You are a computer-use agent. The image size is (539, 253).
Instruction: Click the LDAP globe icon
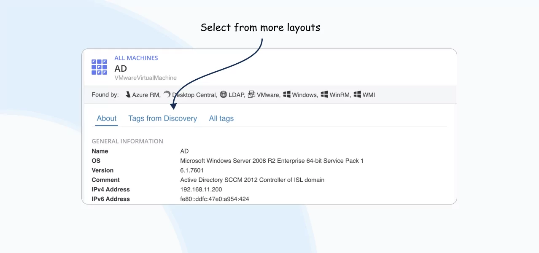[x=224, y=95]
